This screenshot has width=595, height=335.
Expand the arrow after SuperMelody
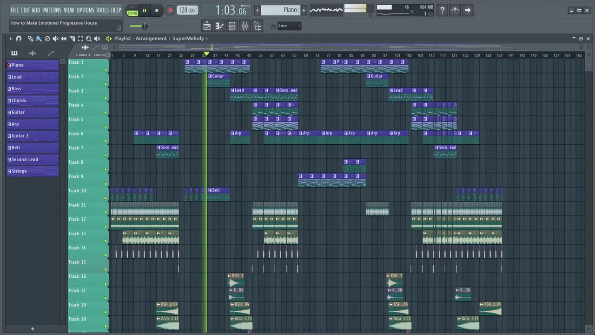click(x=207, y=39)
